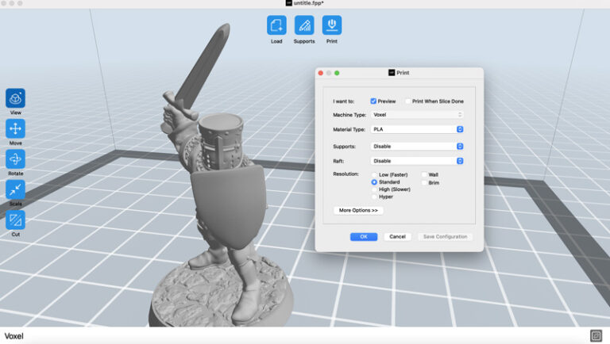Uncheck the Preview checkbox

tap(373, 101)
